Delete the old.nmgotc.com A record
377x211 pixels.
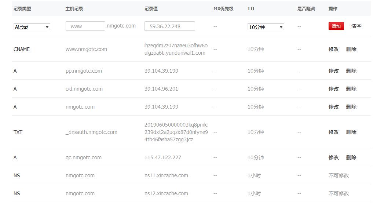pos(351,89)
